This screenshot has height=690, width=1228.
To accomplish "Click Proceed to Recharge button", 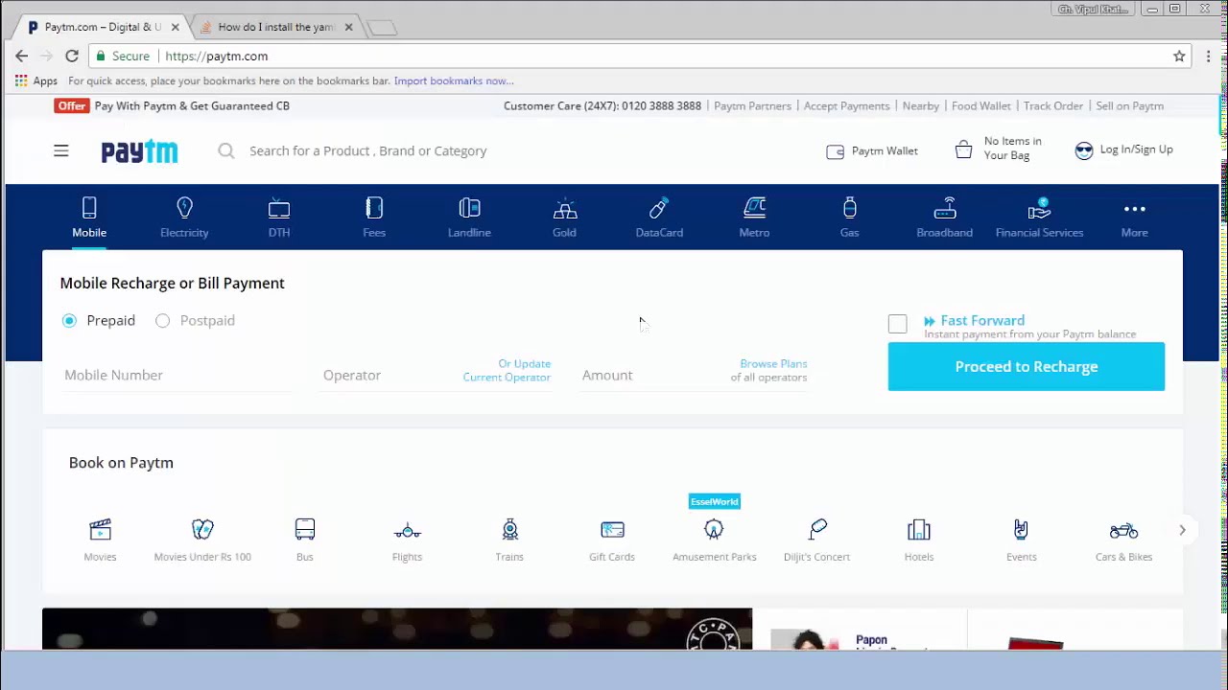I will tap(1027, 366).
